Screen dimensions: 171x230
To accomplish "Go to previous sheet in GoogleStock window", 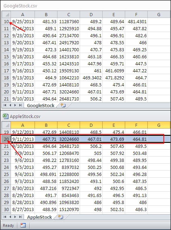I will 10,105.
